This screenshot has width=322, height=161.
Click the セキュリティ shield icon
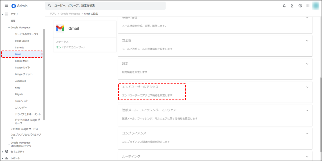[x=7, y=152]
